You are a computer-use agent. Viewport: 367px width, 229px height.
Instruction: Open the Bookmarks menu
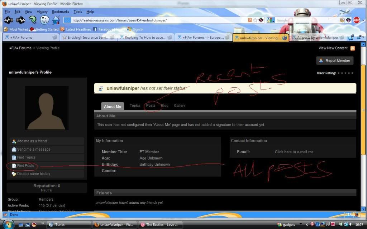tap(60, 12)
